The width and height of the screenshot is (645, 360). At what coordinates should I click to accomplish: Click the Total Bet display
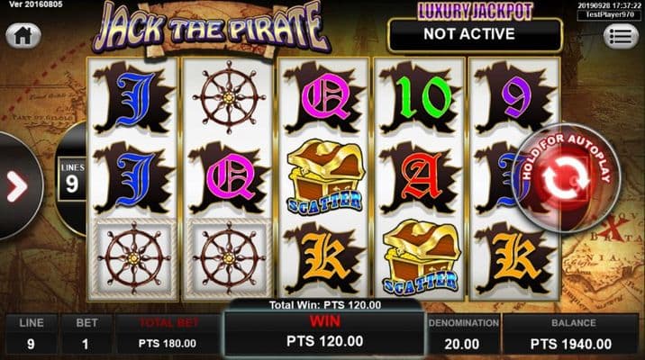(x=168, y=335)
